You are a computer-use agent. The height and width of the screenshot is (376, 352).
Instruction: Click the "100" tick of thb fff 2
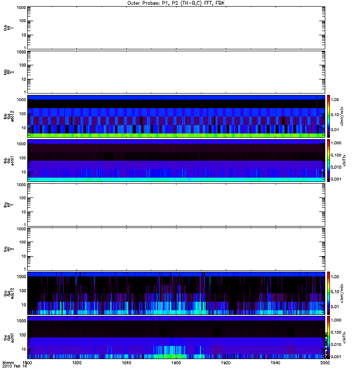23,65
